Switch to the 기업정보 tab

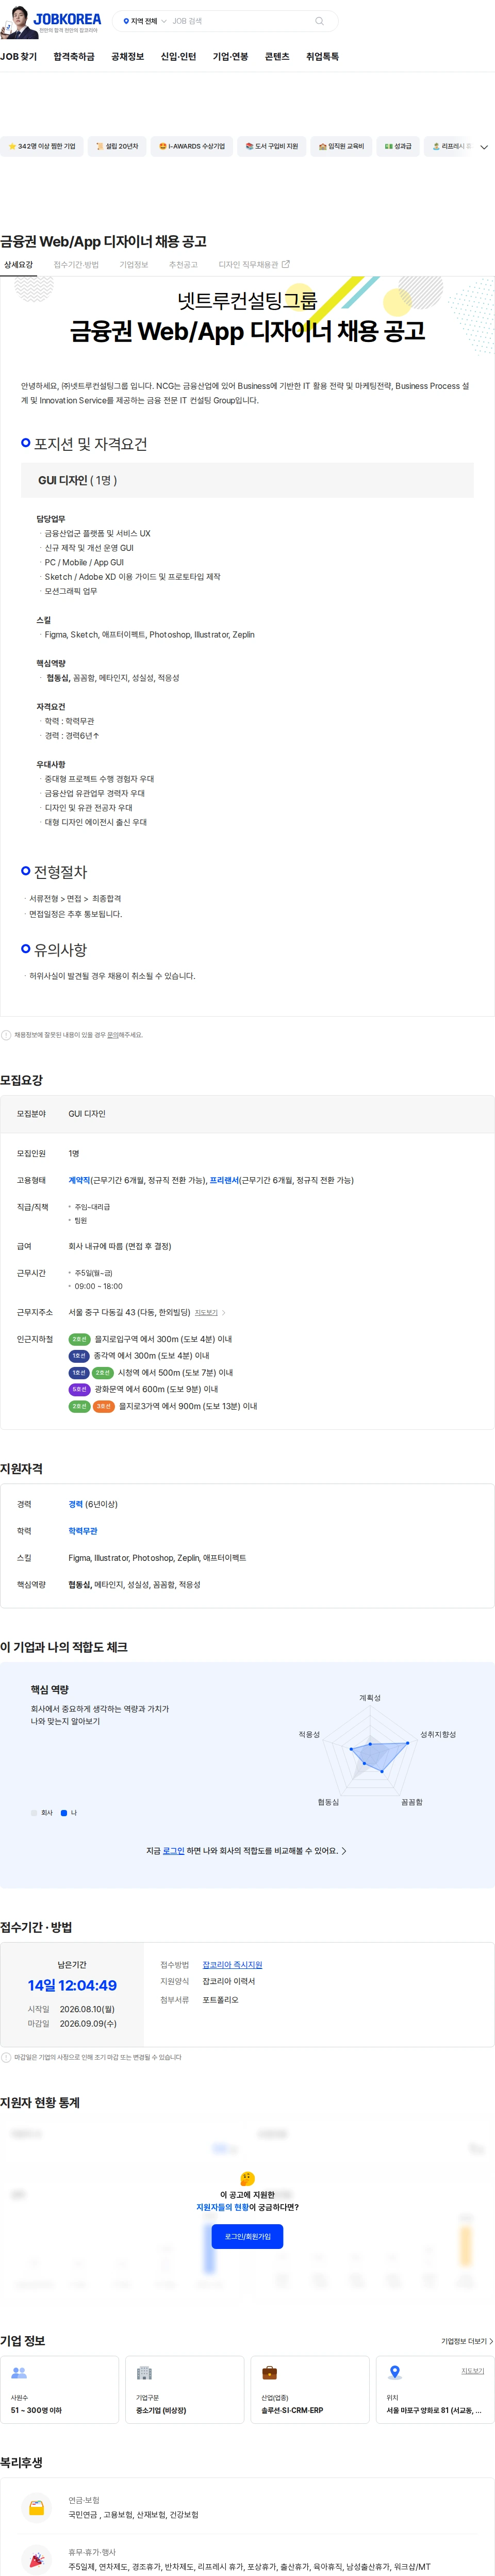point(134,265)
